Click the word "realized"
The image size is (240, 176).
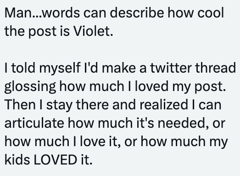(x=164, y=105)
